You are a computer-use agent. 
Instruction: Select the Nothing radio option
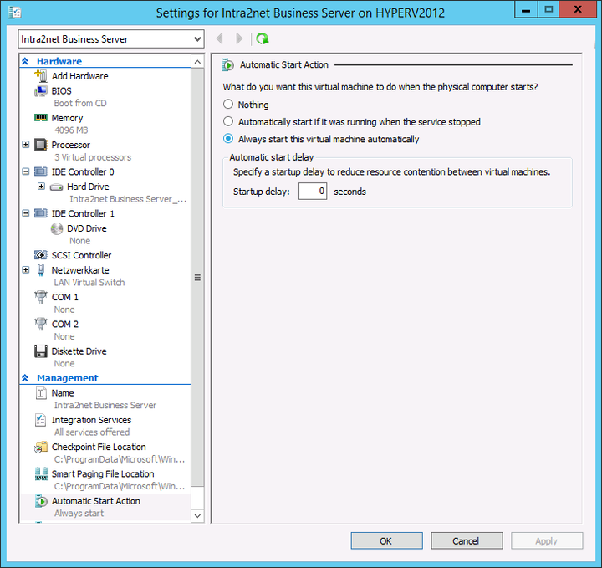pyautogui.click(x=228, y=104)
